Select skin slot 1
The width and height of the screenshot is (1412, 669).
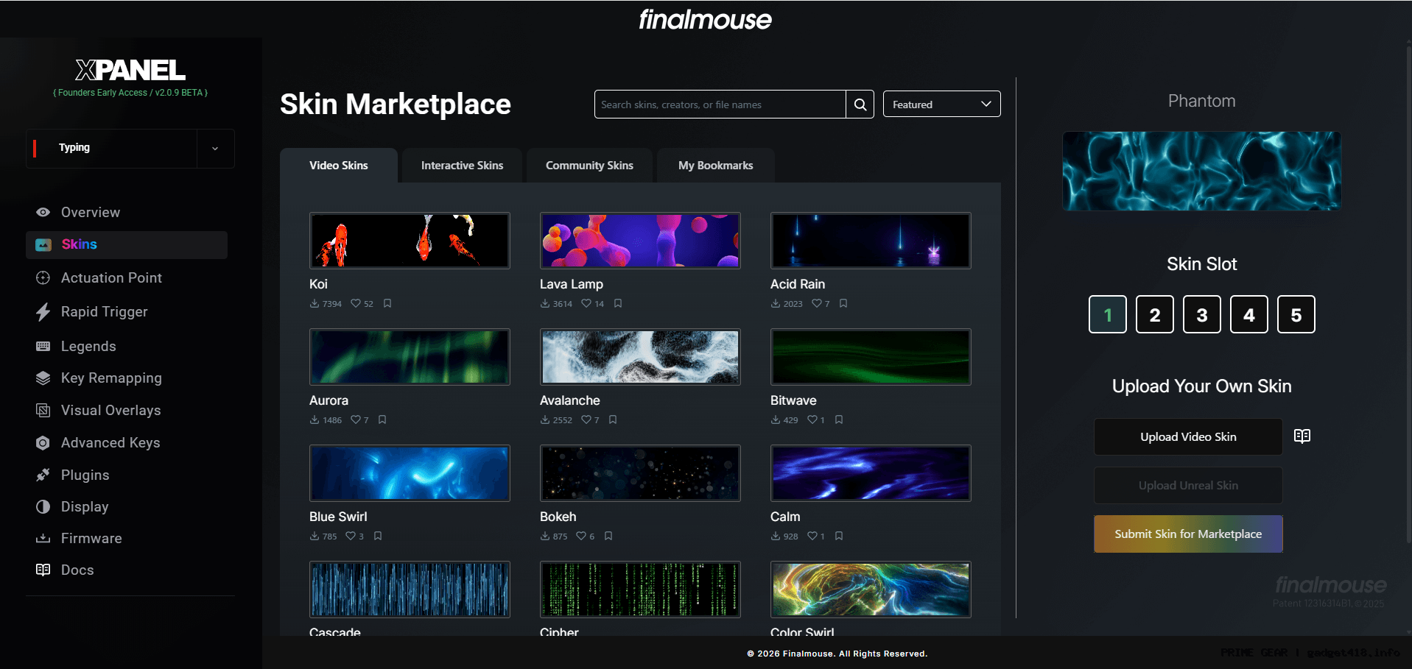coord(1108,315)
